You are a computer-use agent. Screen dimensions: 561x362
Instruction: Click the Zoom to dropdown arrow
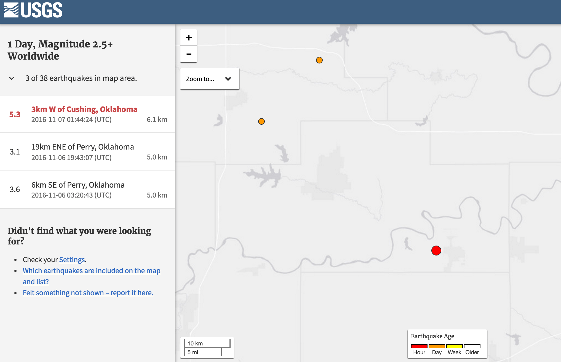[x=228, y=79]
